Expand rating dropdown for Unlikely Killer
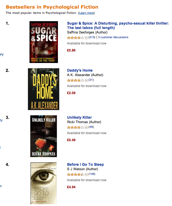 [86, 127]
